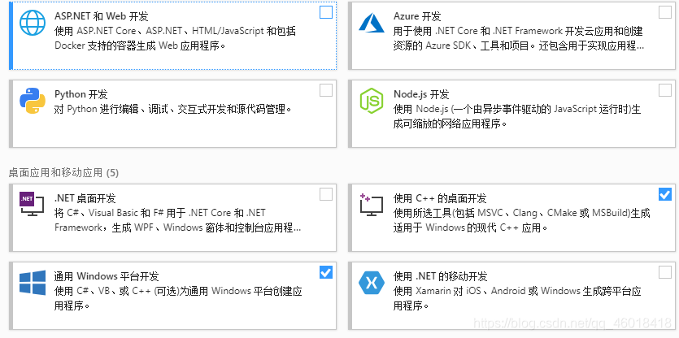Select 通用 Windows 平台开发 title text
679x338 pixels.
(x=107, y=276)
